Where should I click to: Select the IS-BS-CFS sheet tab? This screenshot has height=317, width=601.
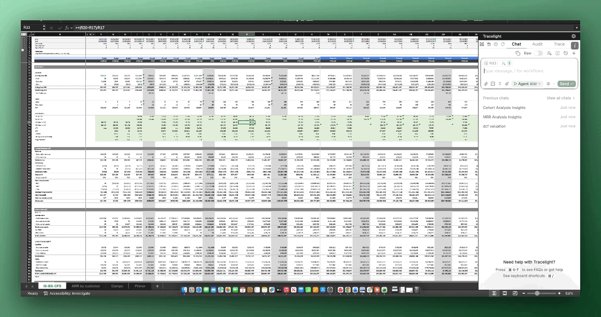click(52, 286)
